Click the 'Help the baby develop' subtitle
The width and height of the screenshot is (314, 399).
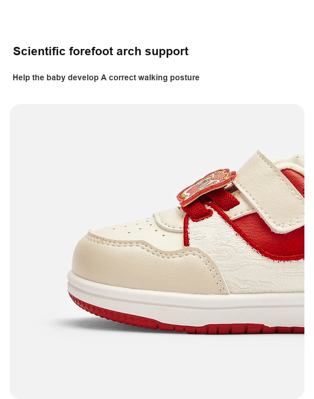click(x=106, y=78)
